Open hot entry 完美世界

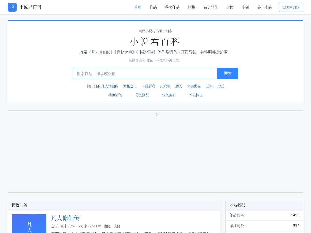point(194,86)
